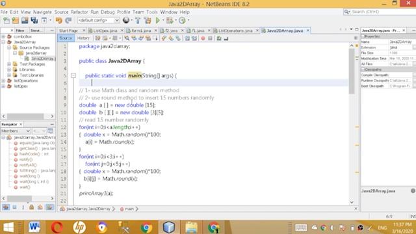
Task: Expand the Libraries node
Action: (9, 70)
